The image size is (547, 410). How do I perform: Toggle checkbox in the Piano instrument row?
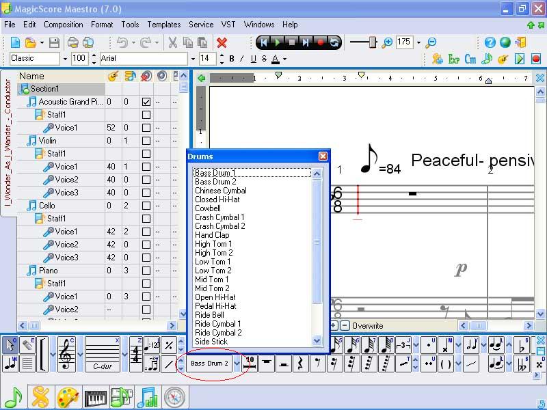click(x=146, y=271)
